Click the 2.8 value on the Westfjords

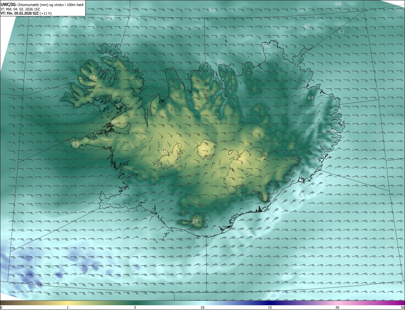click(92, 77)
